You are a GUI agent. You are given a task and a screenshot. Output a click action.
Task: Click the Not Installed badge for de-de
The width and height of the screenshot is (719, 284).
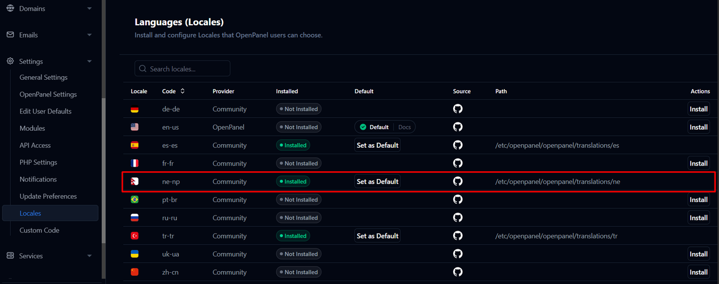pyautogui.click(x=299, y=109)
